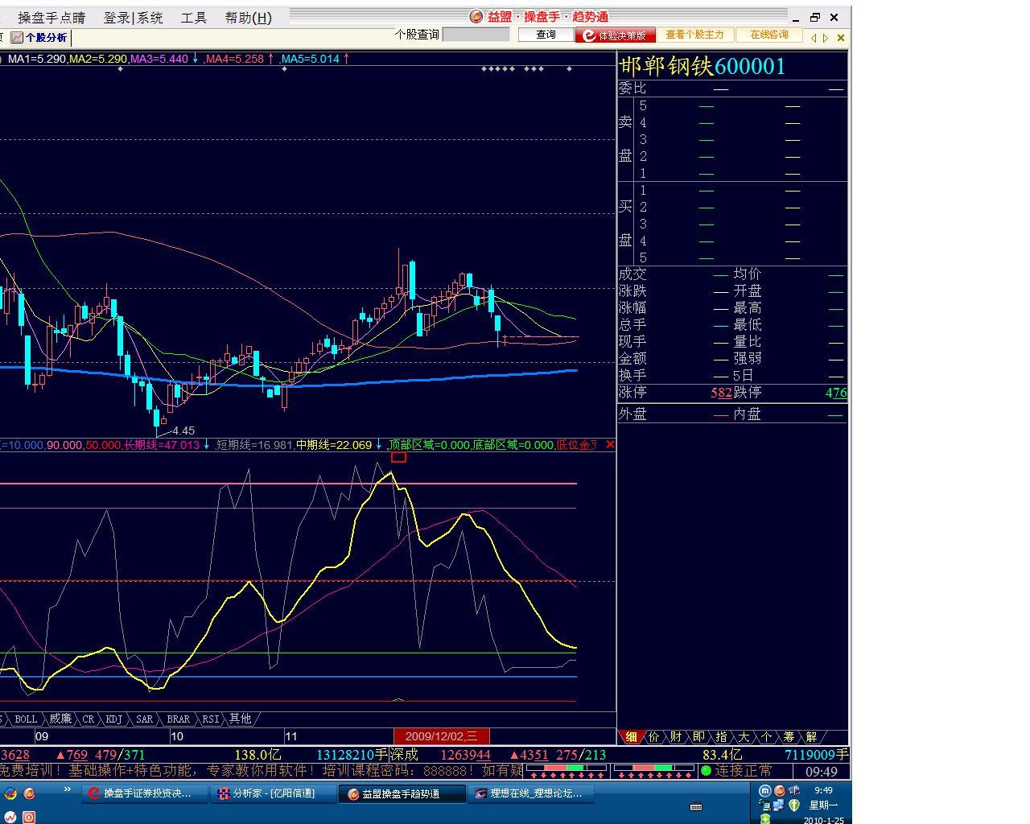Select the RSI indicator tab

coord(210,719)
